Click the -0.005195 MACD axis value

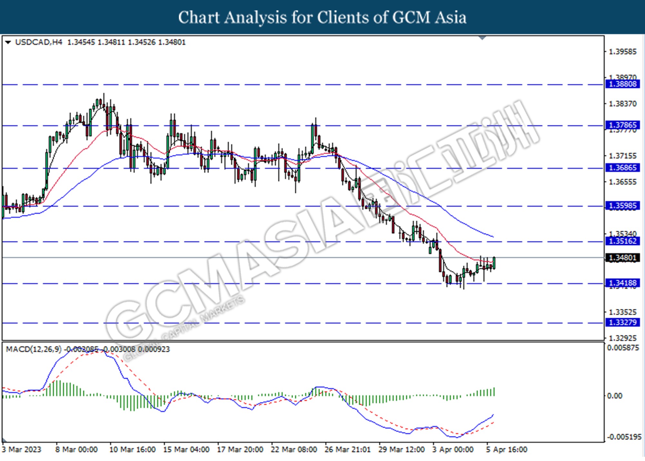[x=624, y=437]
